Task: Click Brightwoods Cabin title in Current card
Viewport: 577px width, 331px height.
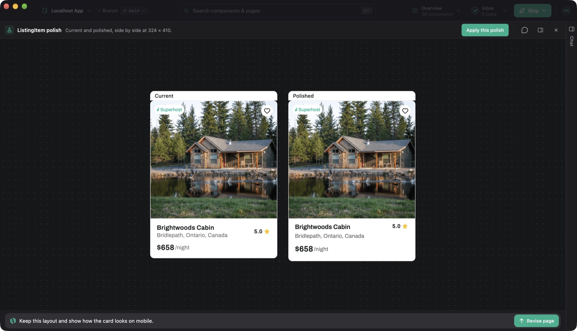Action: coord(185,228)
